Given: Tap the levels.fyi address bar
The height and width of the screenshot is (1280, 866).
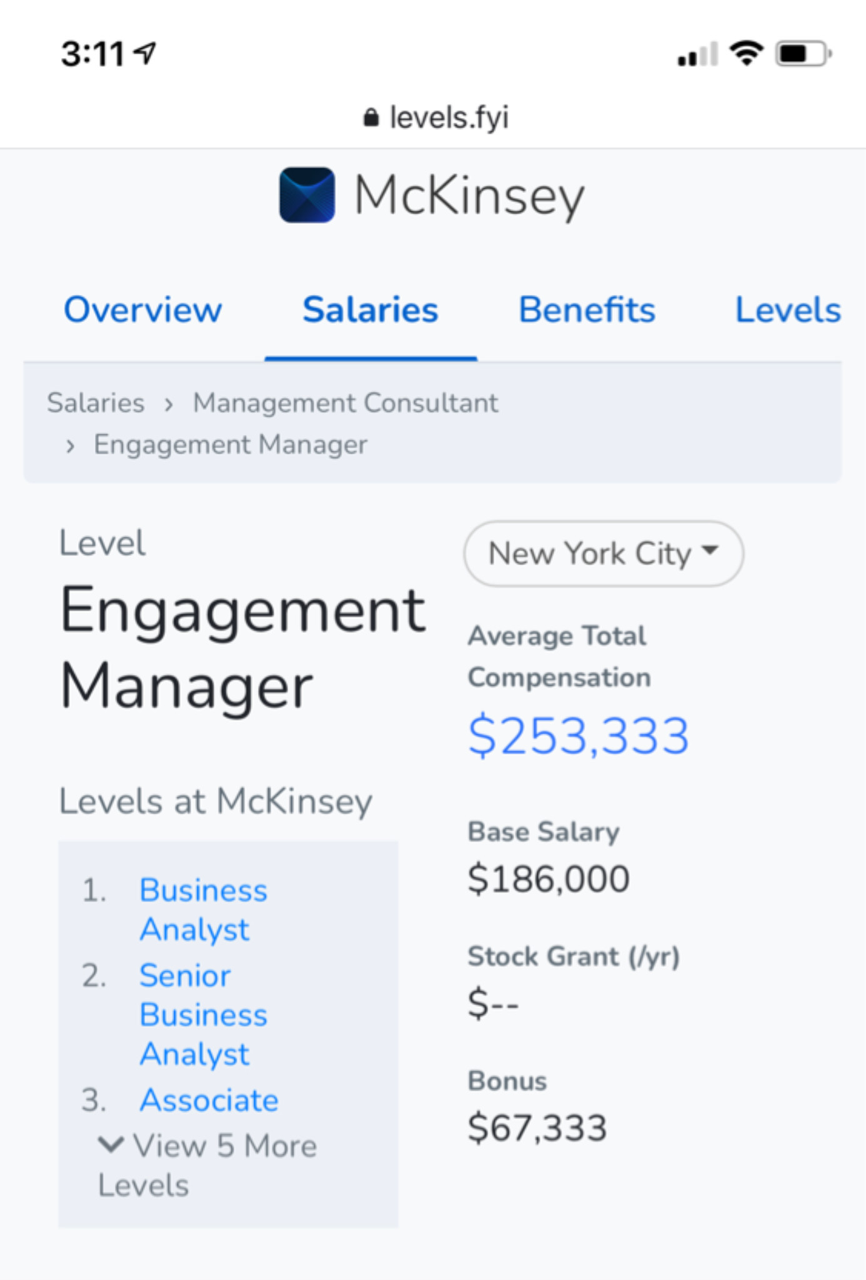Looking at the screenshot, I should [x=436, y=117].
